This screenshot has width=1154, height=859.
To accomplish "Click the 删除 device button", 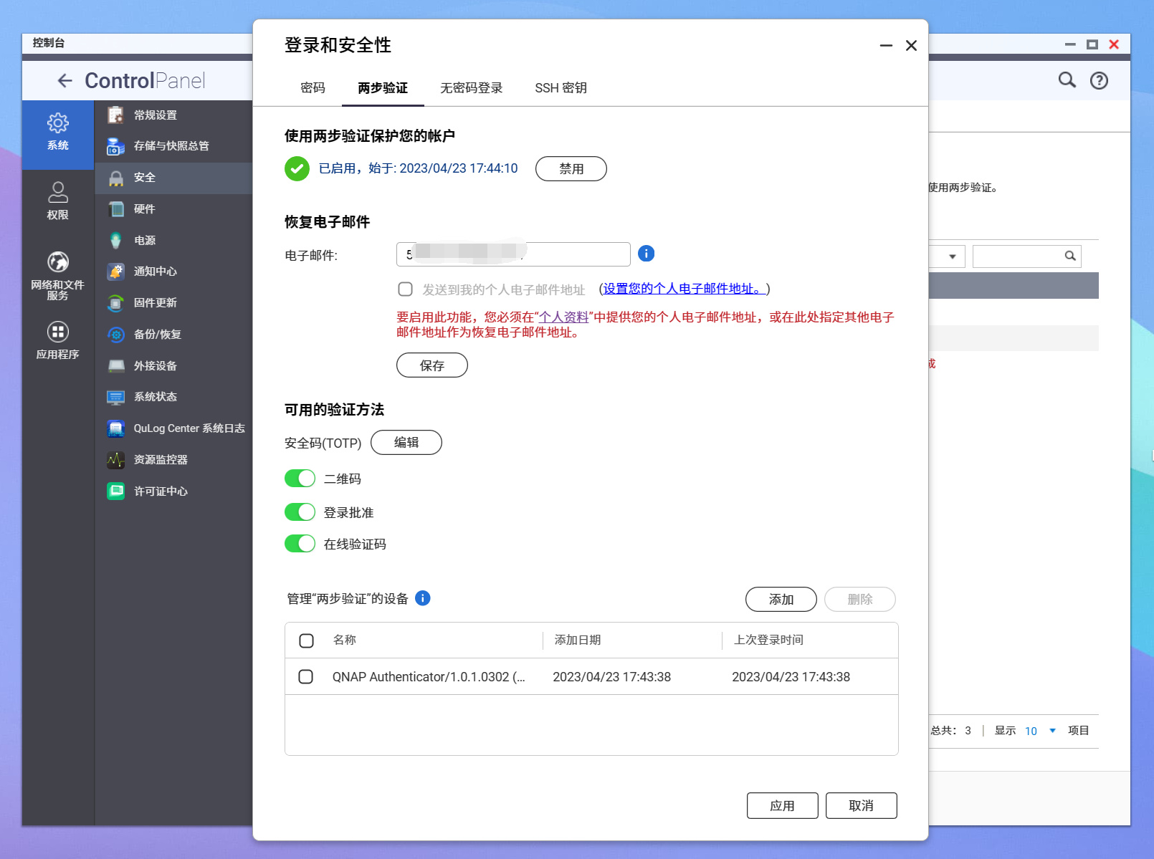I will 860,600.
